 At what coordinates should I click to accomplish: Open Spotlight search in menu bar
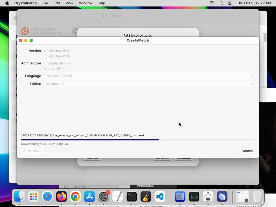point(221,3)
